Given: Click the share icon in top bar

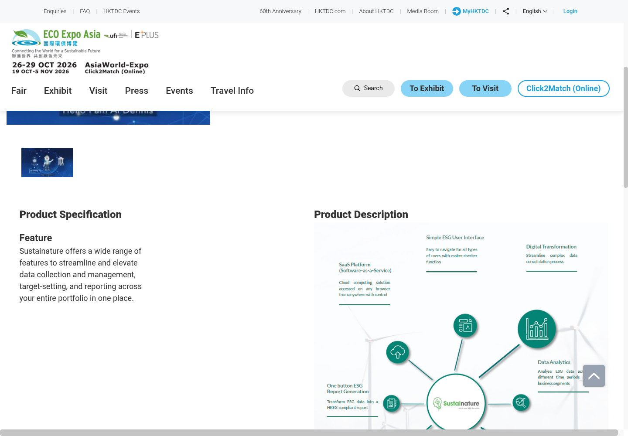Looking at the screenshot, I should click(506, 11).
